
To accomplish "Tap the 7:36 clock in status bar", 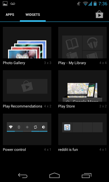I will (x=103, y=4).
